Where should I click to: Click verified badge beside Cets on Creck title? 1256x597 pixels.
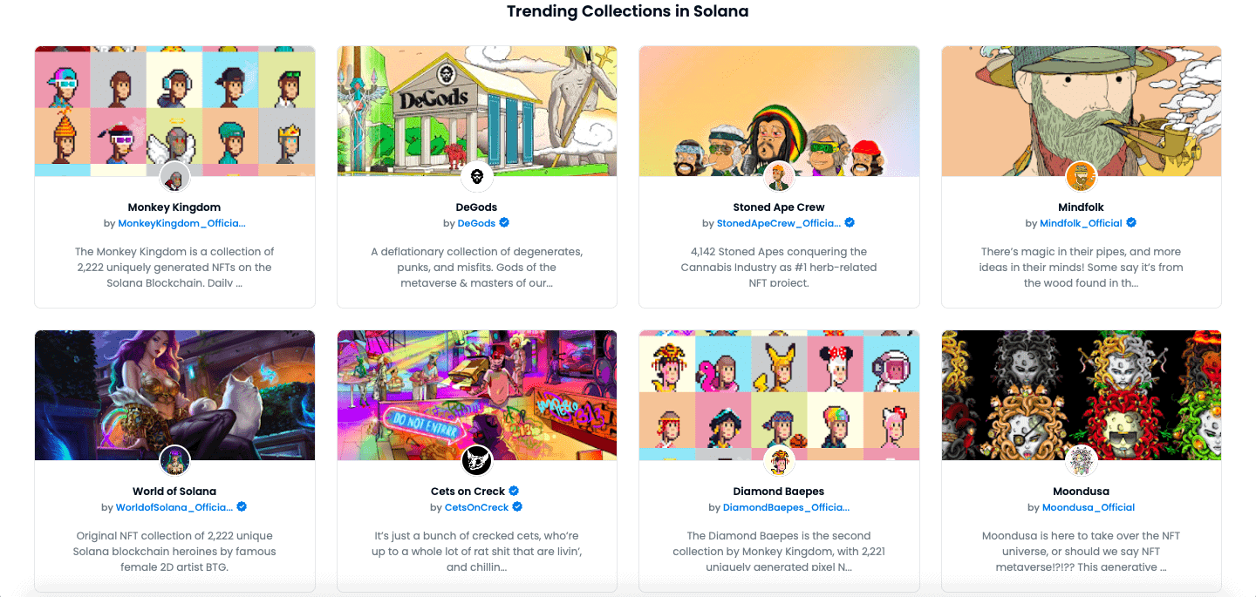coord(515,491)
